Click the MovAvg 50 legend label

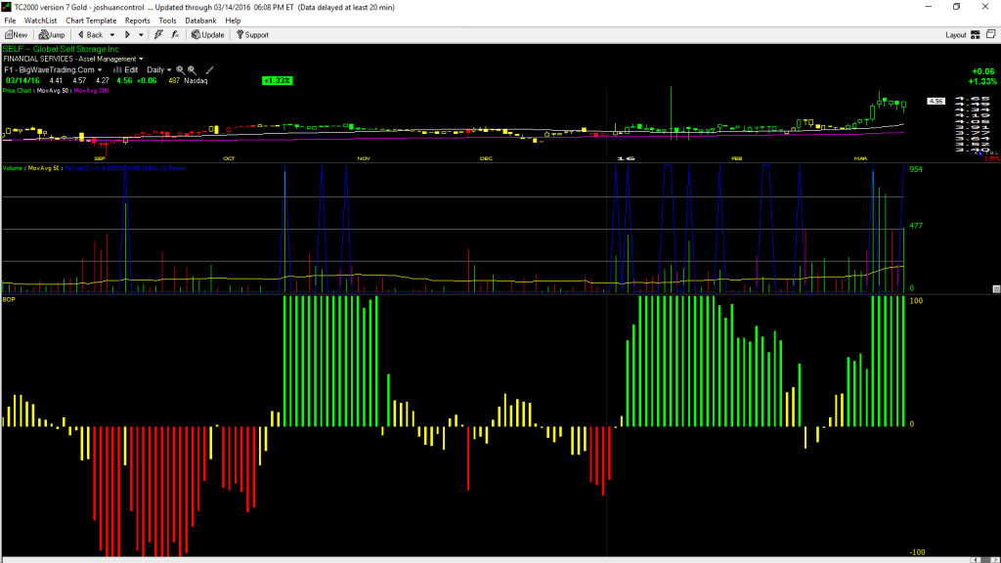tap(53, 91)
